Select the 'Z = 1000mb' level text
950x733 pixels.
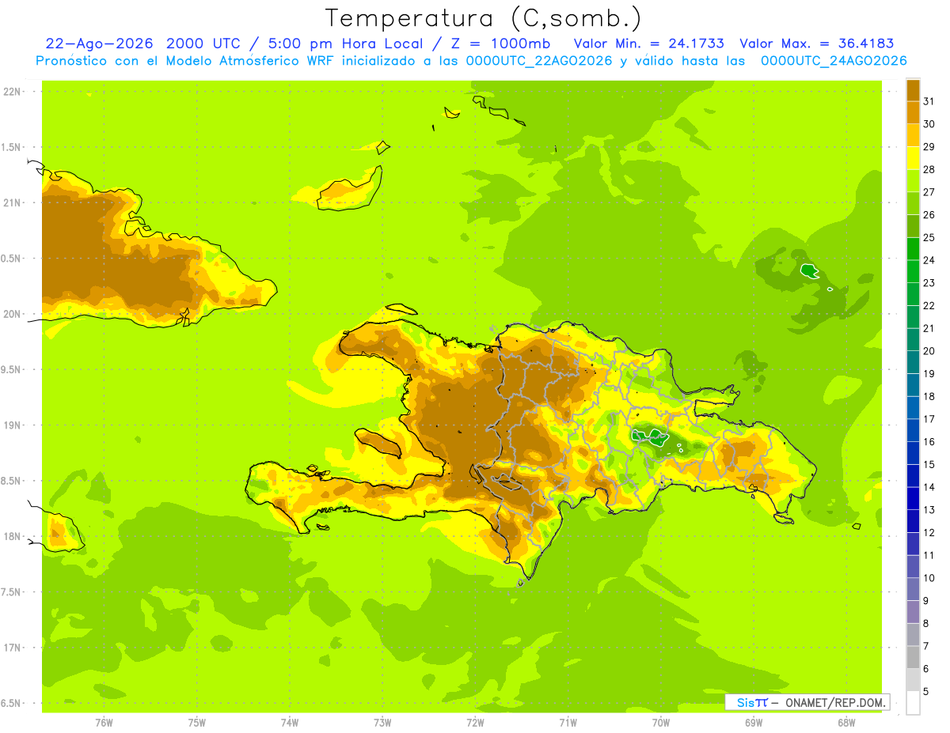[x=500, y=43]
